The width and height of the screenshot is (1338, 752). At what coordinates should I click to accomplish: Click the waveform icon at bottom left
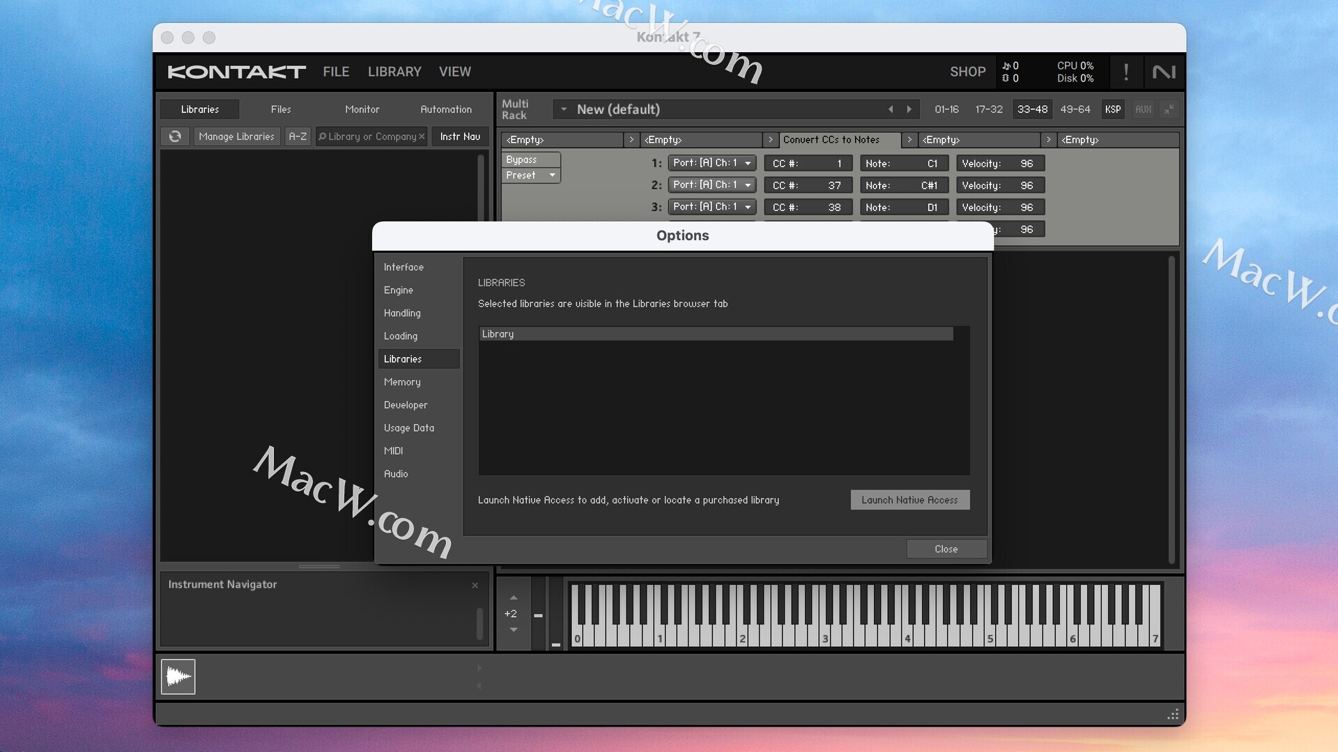[178, 676]
